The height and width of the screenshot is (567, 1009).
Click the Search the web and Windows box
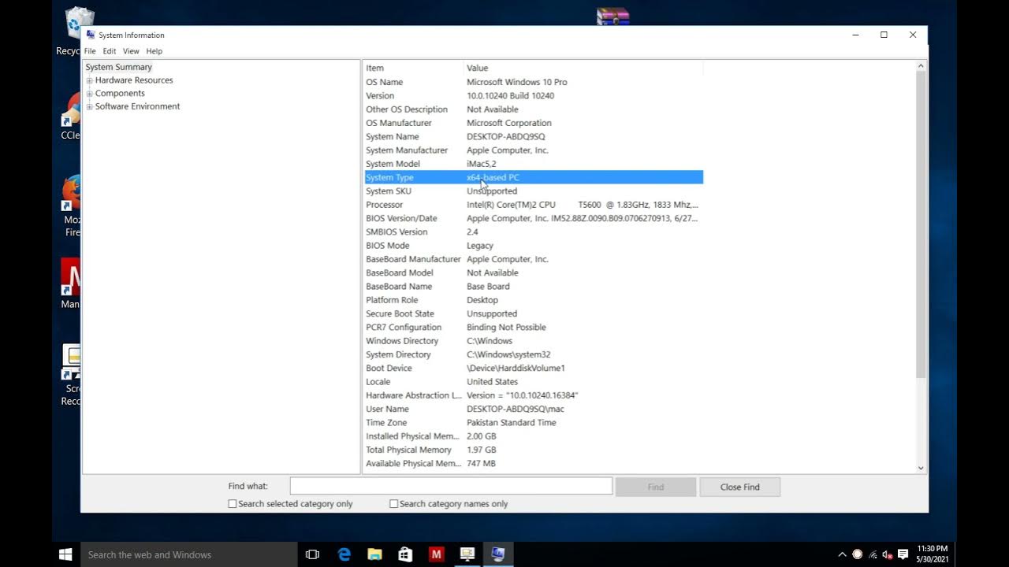pos(188,554)
